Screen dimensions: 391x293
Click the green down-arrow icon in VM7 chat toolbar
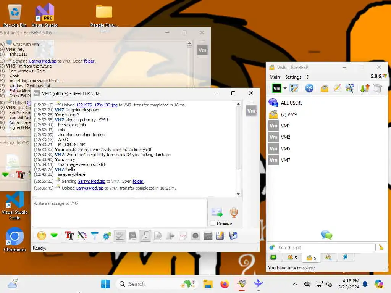[54, 235]
